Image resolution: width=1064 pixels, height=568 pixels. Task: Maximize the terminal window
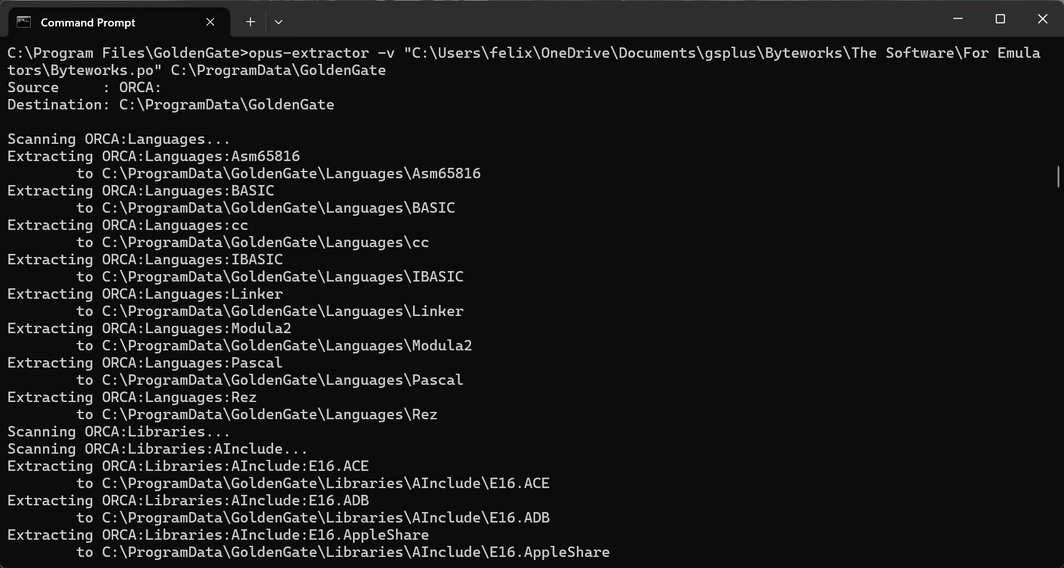coord(1000,19)
